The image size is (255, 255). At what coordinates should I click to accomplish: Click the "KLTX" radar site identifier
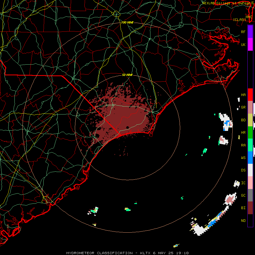point(145,253)
